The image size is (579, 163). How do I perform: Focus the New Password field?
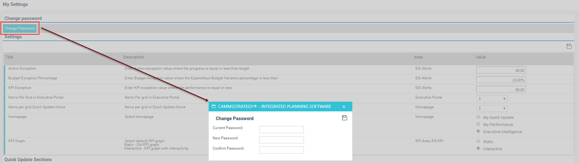(x=281, y=140)
